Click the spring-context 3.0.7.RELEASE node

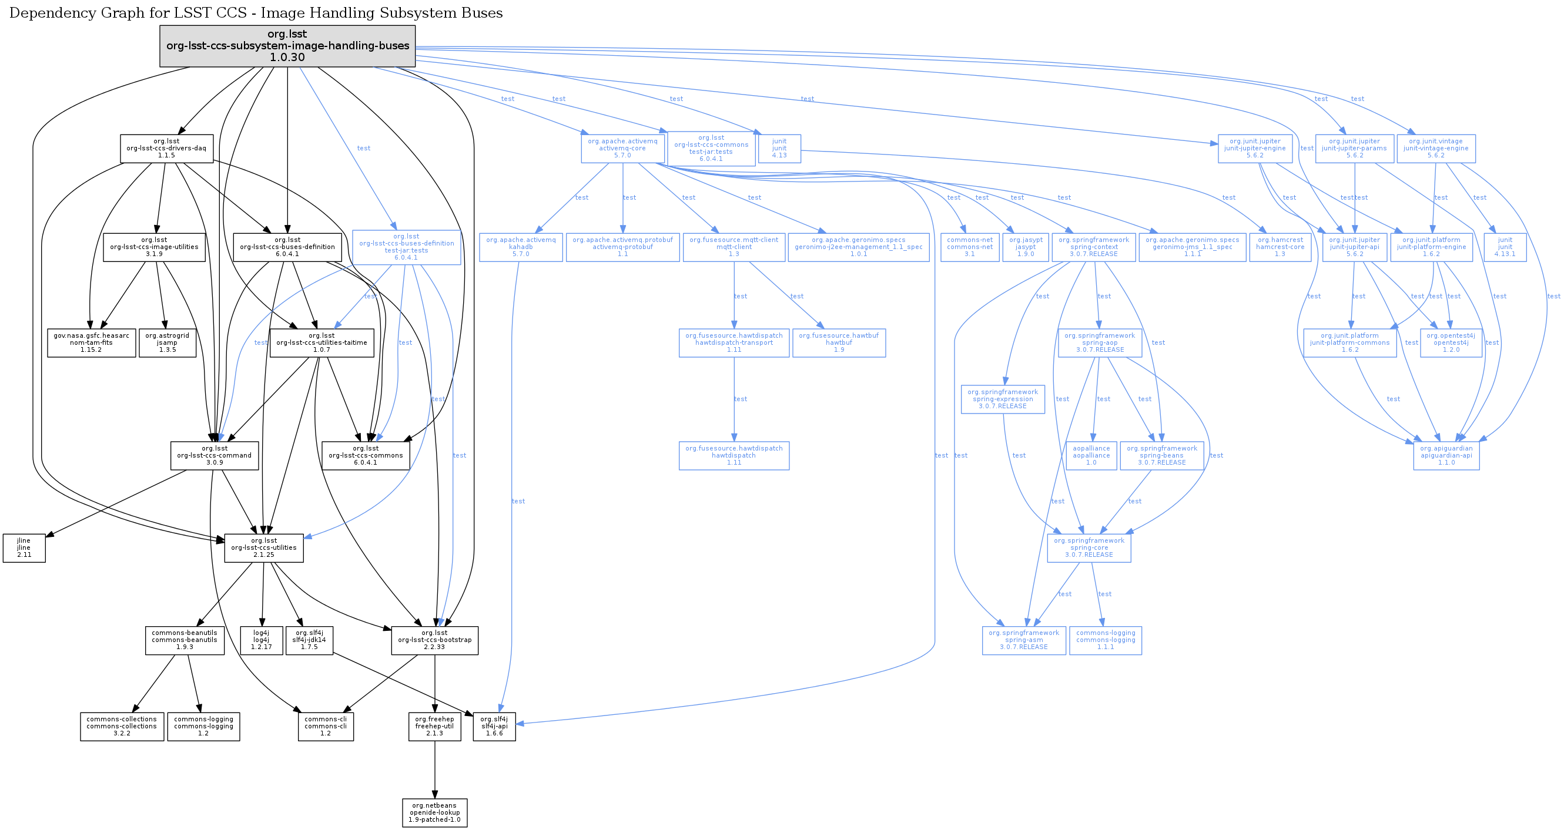pyautogui.click(x=1093, y=247)
